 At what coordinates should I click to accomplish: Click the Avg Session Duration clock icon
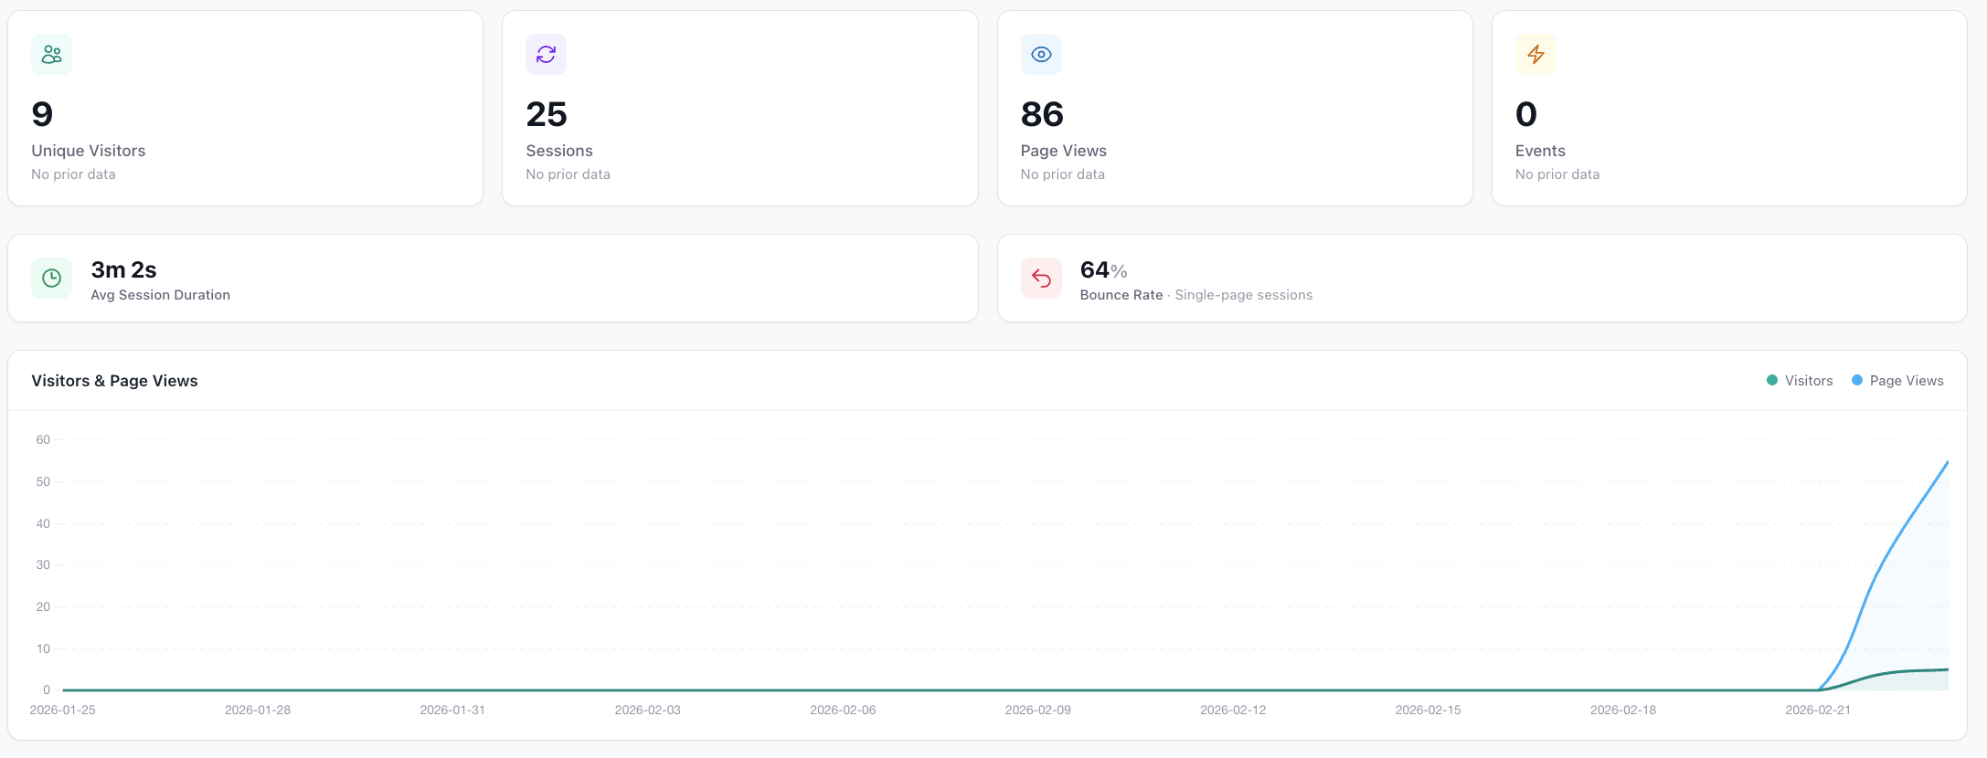click(51, 278)
